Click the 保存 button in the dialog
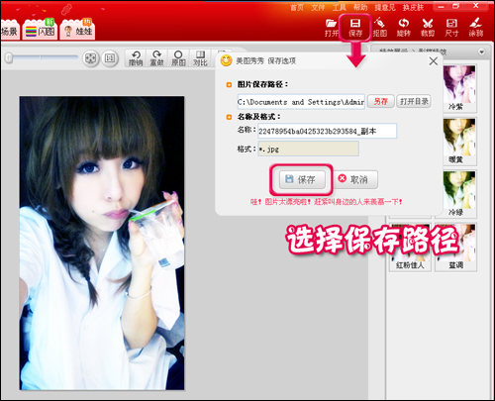The width and height of the screenshot is (495, 401). point(302,179)
